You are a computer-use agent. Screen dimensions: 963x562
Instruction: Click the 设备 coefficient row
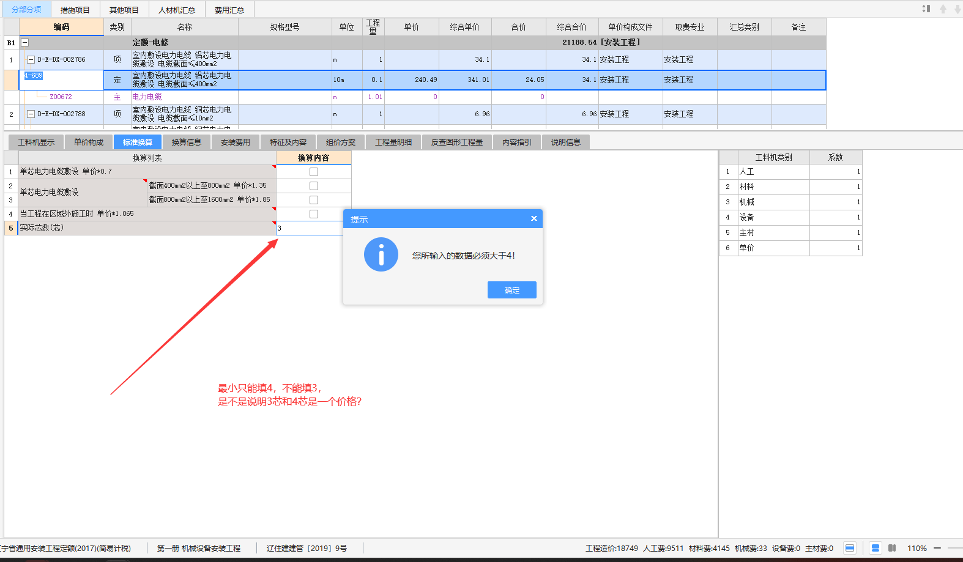(x=790, y=218)
